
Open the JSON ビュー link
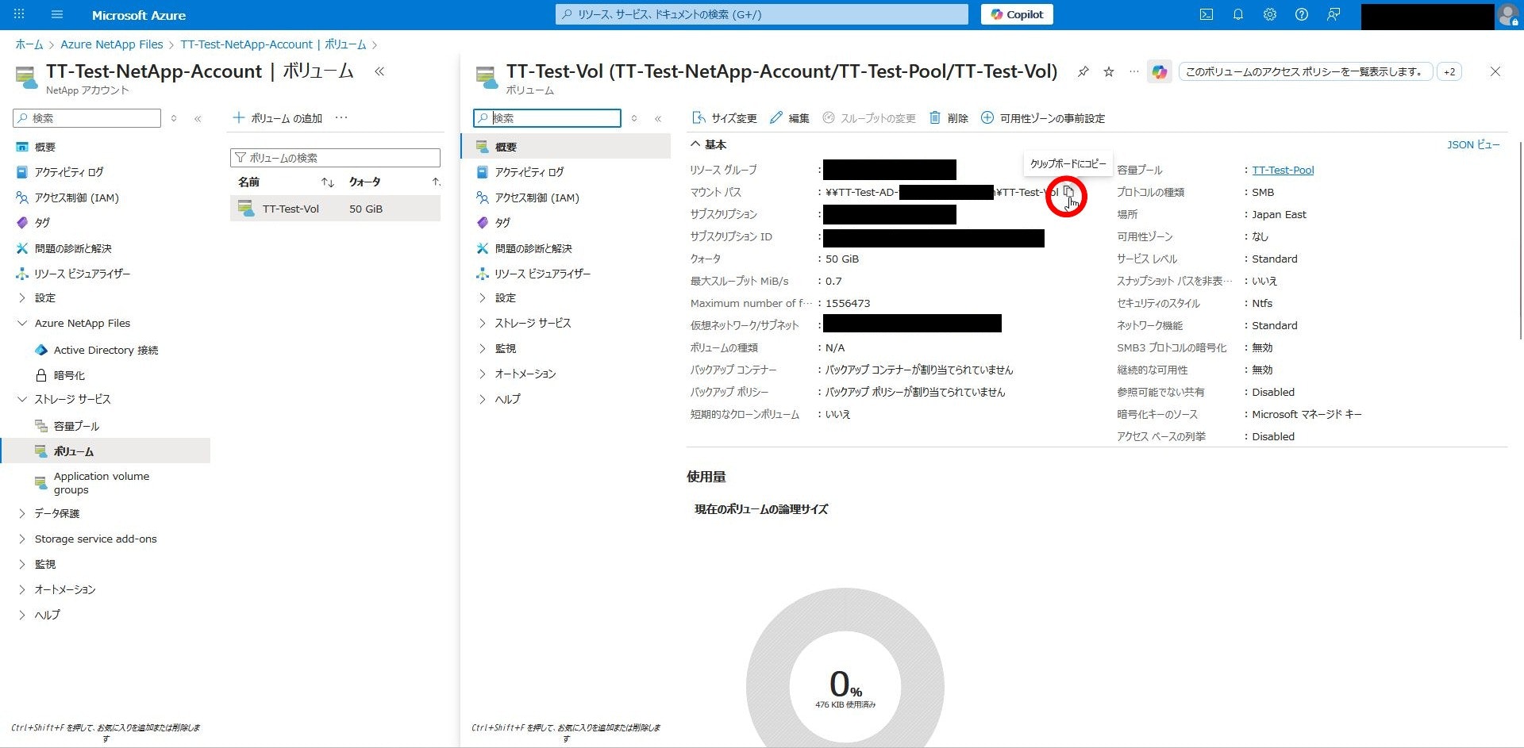[x=1473, y=144]
